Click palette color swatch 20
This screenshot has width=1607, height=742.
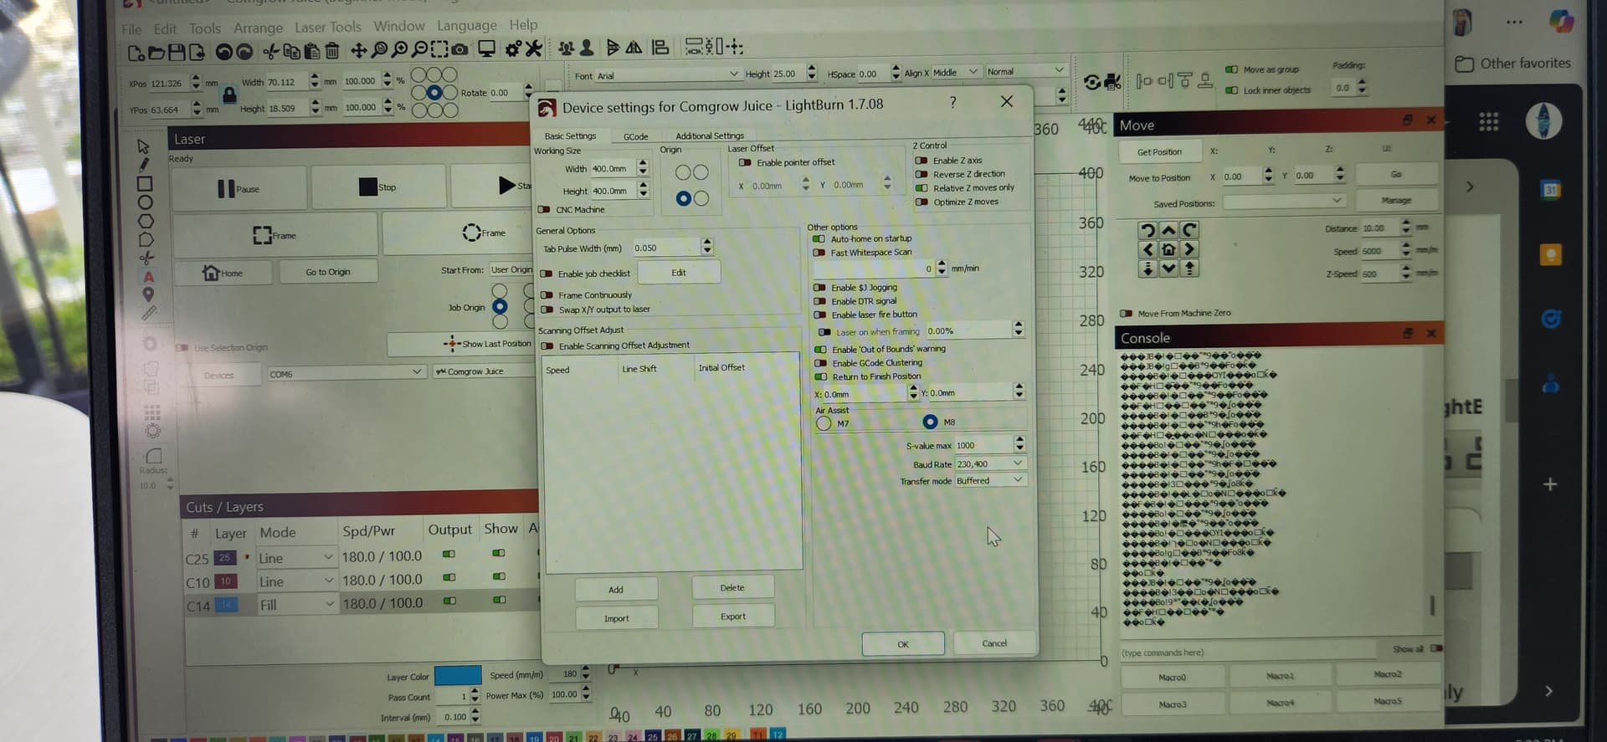pyautogui.click(x=553, y=738)
